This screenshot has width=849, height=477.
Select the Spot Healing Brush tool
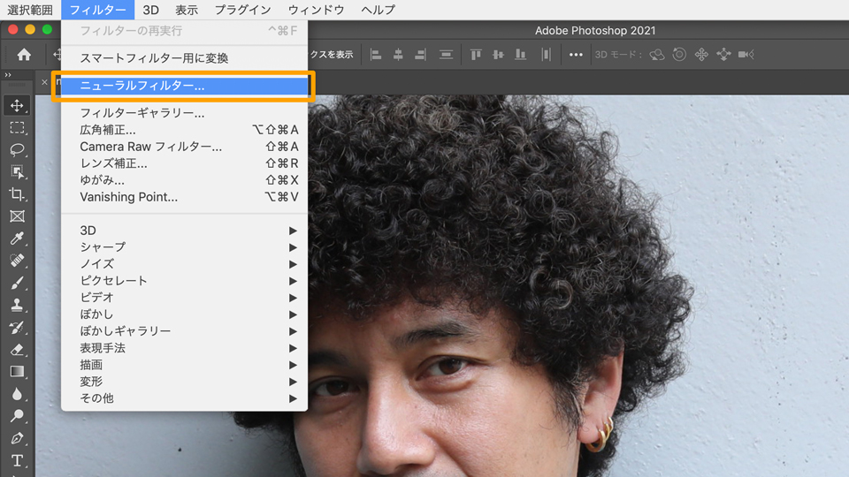(17, 261)
